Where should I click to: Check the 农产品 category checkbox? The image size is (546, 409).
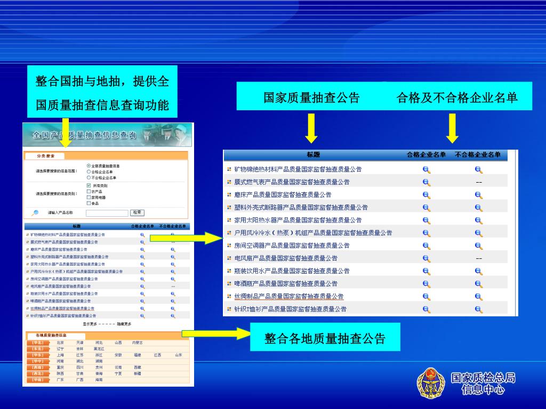(x=89, y=191)
